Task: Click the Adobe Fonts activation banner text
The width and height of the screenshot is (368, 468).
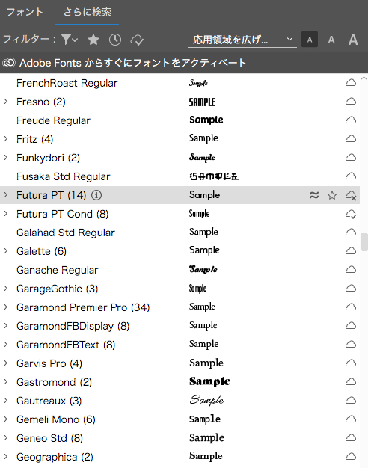Action: click(133, 63)
